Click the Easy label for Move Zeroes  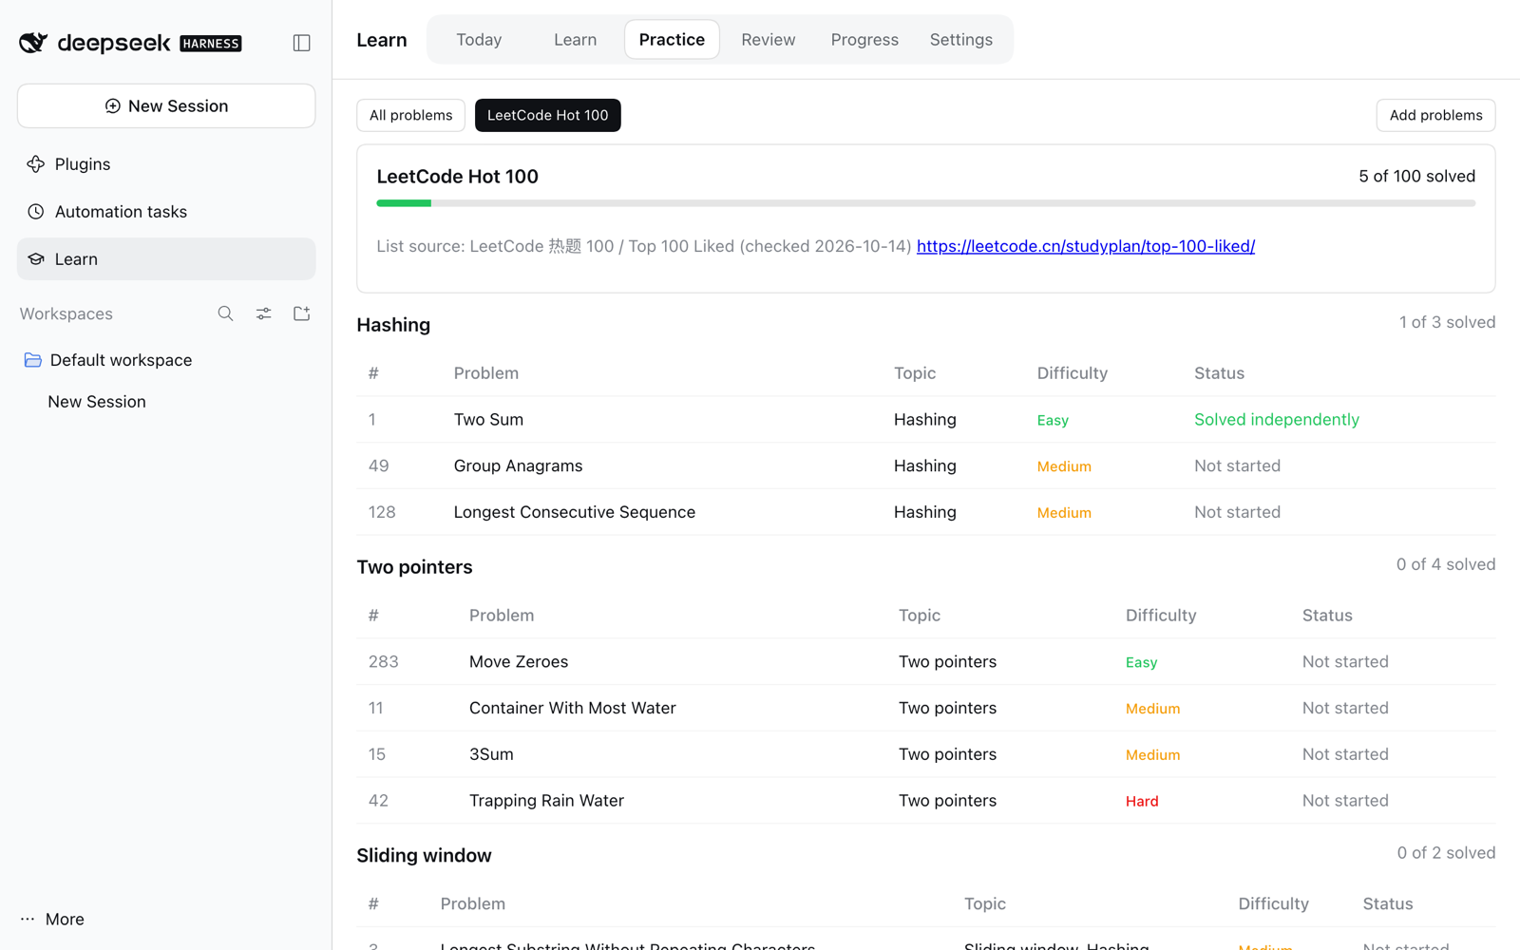pos(1142,662)
